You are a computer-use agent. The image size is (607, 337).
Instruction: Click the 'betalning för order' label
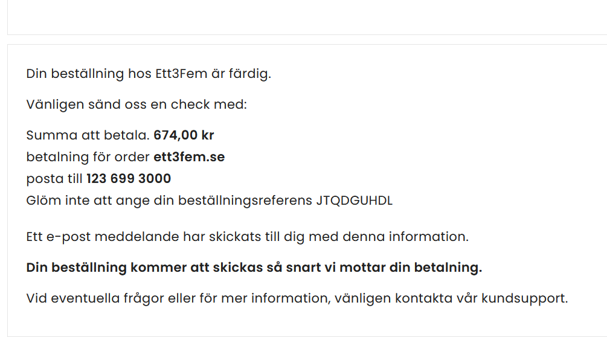pyautogui.click(x=88, y=157)
